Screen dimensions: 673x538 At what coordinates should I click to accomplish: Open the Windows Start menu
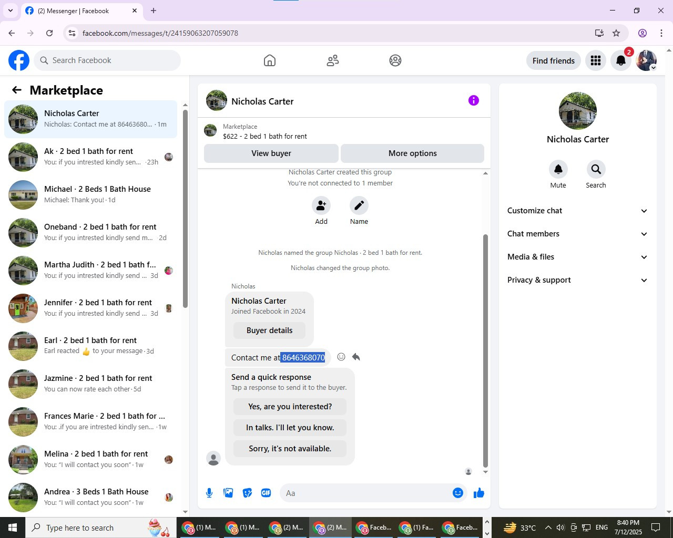pyautogui.click(x=13, y=527)
